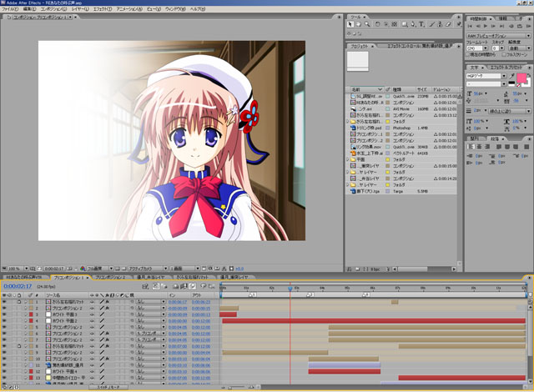Switch to the Effects & Presets tab
534x392 pixels.
[506, 68]
